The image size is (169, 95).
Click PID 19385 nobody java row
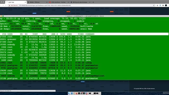click(x=45, y=45)
